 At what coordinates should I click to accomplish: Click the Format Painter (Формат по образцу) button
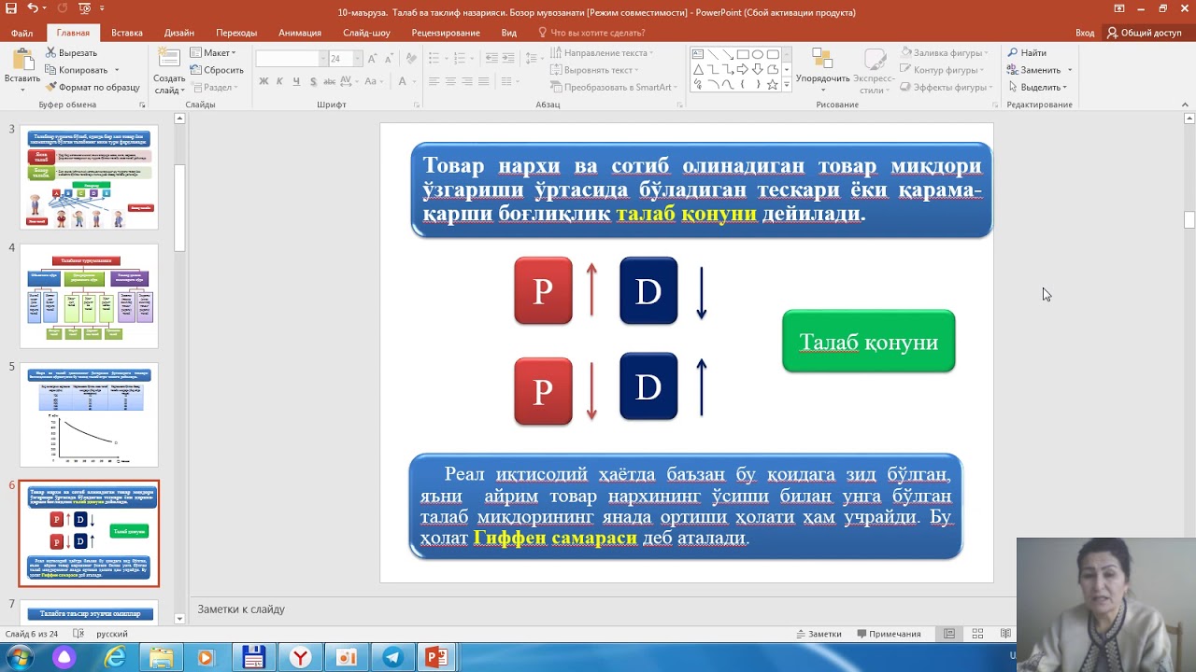(92, 87)
